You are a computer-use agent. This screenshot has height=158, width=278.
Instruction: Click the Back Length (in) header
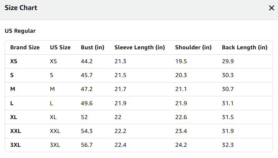point(245,47)
